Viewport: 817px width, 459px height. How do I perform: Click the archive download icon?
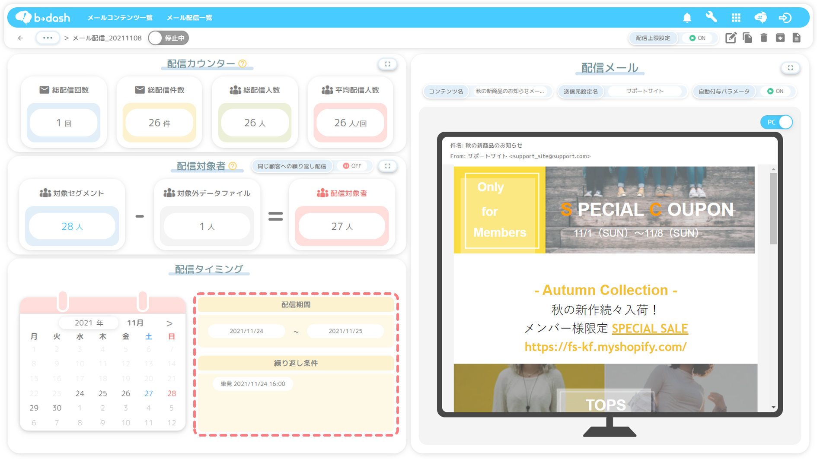(780, 38)
